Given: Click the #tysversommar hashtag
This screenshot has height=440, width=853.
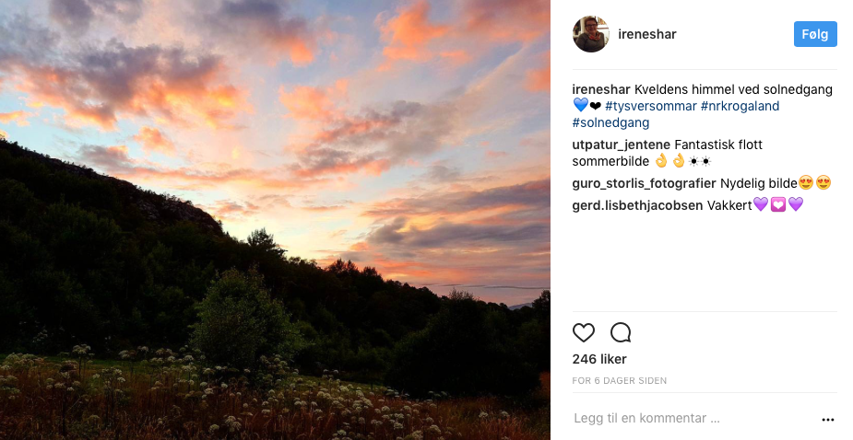Looking at the screenshot, I should pyautogui.click(x=651, y=106).
